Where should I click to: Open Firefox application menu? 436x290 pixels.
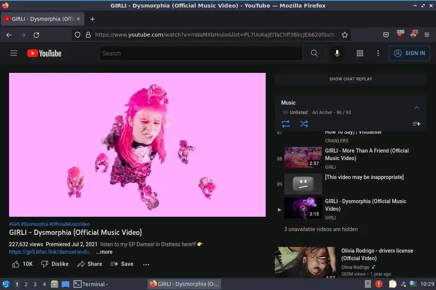click(x=427, y=35)
